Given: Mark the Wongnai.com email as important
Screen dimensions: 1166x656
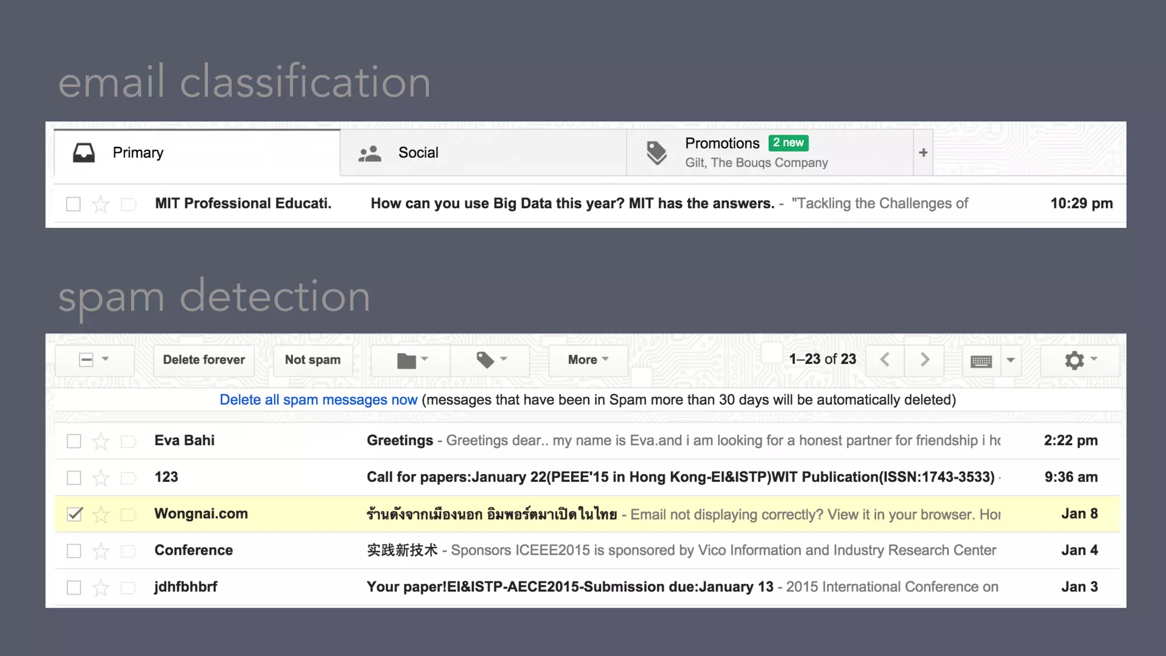Looking at the screenshot, I should (x=129, y=515).
